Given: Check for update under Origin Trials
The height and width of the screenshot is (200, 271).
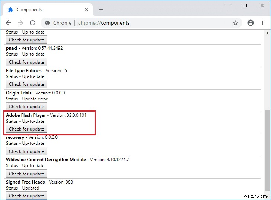Looking at the screenshot, I should pyautogui.click(x=26, y=107).
